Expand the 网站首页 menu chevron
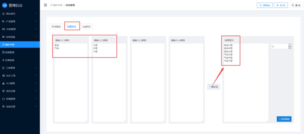 (36, 13)
